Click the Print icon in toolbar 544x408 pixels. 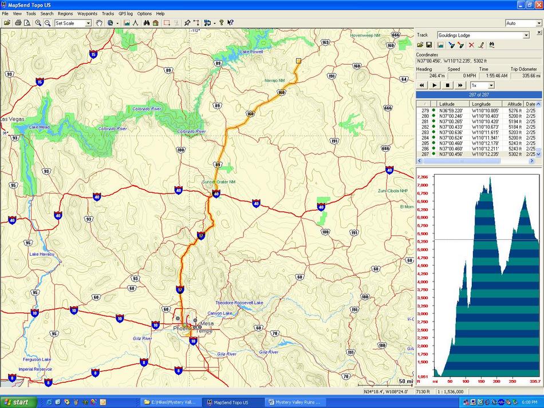(18, 23)
